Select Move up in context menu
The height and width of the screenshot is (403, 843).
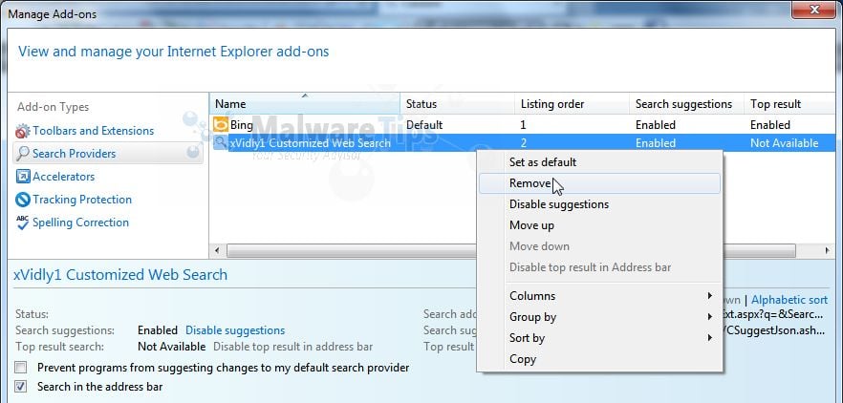[599, 225]
